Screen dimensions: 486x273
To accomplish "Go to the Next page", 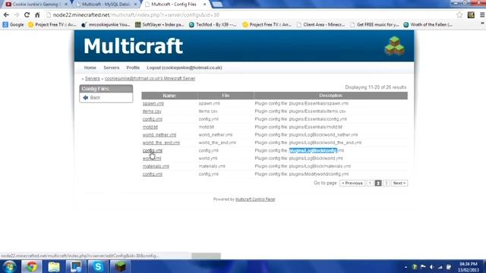I will coord(399,184).
